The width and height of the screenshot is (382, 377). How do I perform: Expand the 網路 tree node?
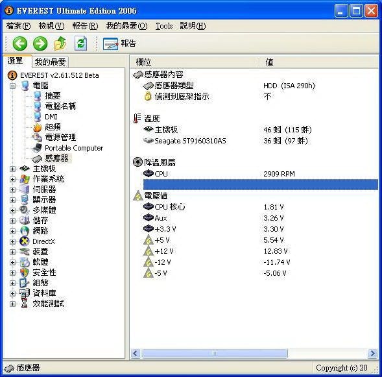pos(12,231)
